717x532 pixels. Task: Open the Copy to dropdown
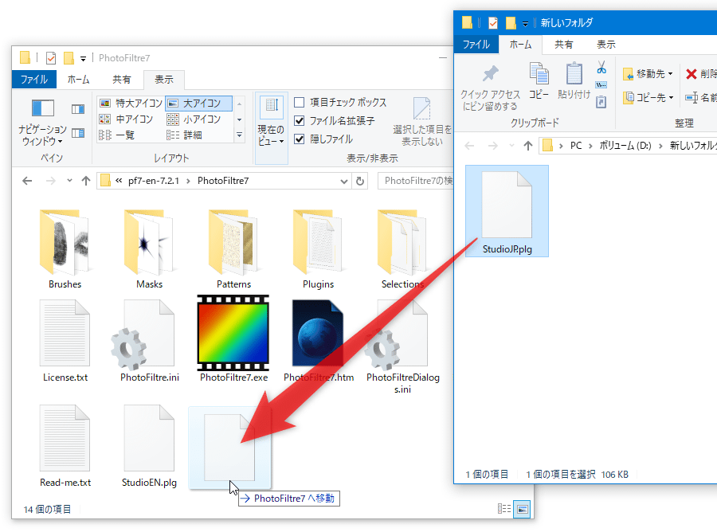point(648,97)
